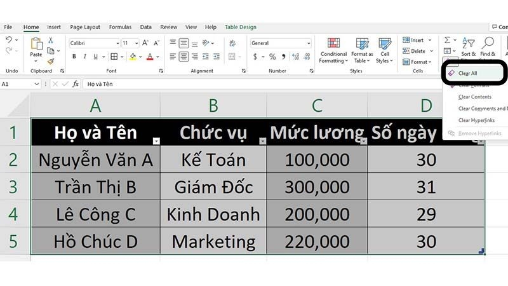Viewport: 508px width, 286px height.
Task: Choose Clear Contents from the menu
Action: click(474, 97)
